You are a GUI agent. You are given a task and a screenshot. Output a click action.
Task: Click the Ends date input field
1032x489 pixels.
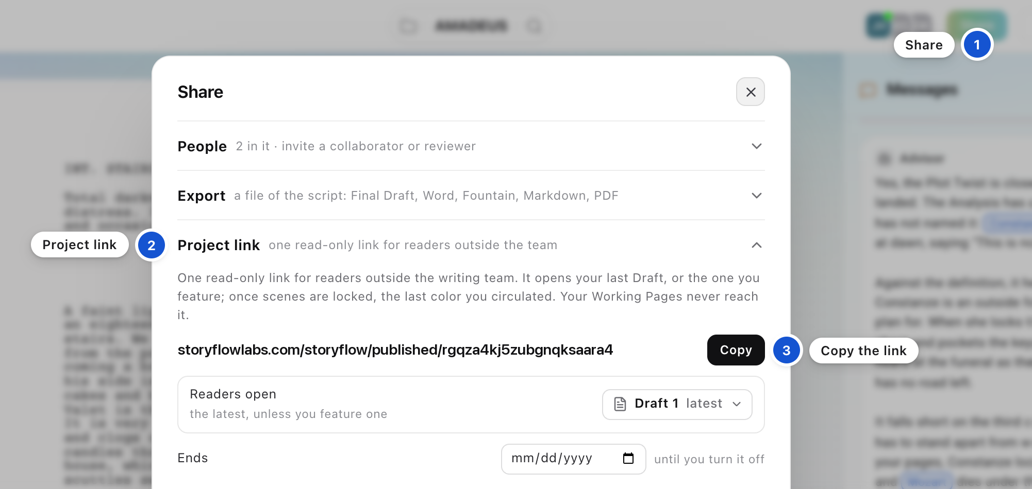point(573,459)
